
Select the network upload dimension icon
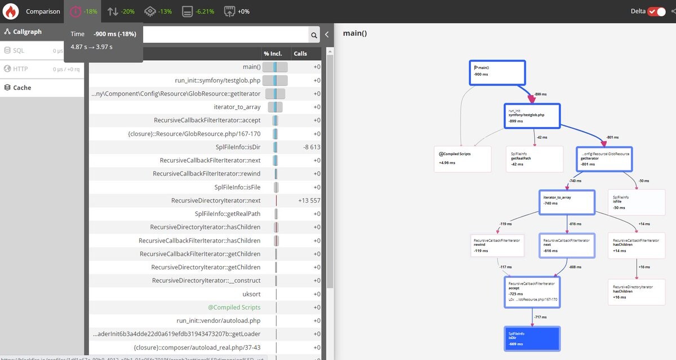coord(229,11)
